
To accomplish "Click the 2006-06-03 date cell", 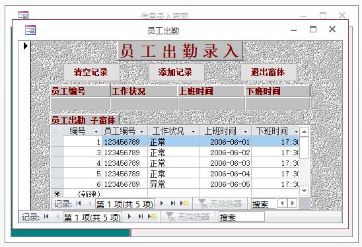I will 225,163.
